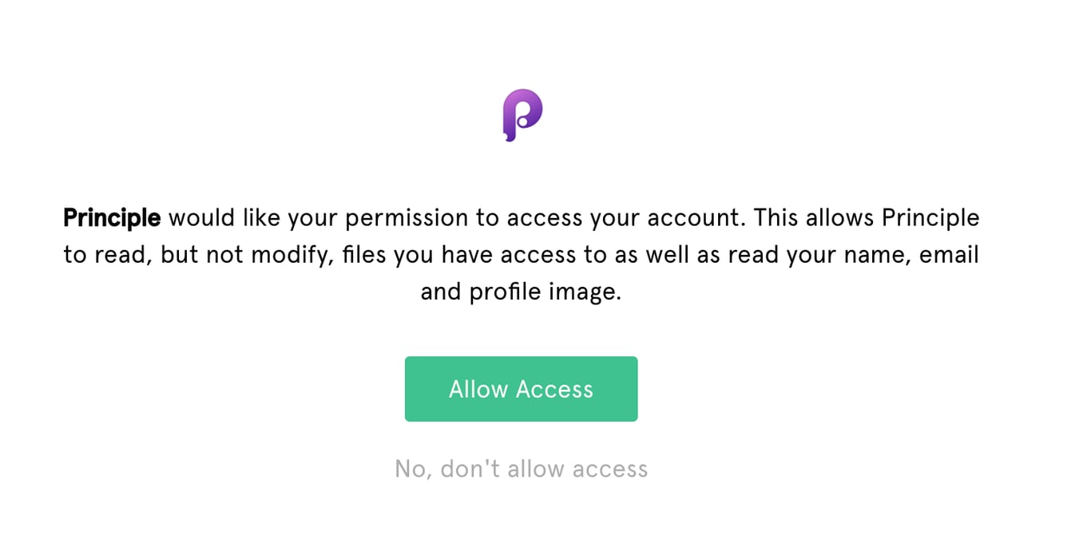1091x548 pixels.
Task: Click the bold 'Principle' app name
Action: coord(112,217)
